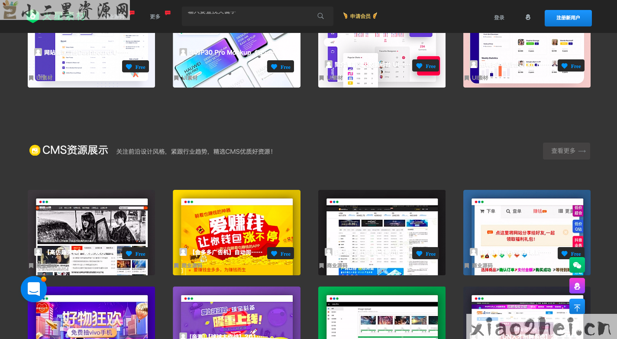Like the Dashboard UI card Free badge
Viewport: 617px width, 339px height.
pyautogui.click(x=136, y=66)
